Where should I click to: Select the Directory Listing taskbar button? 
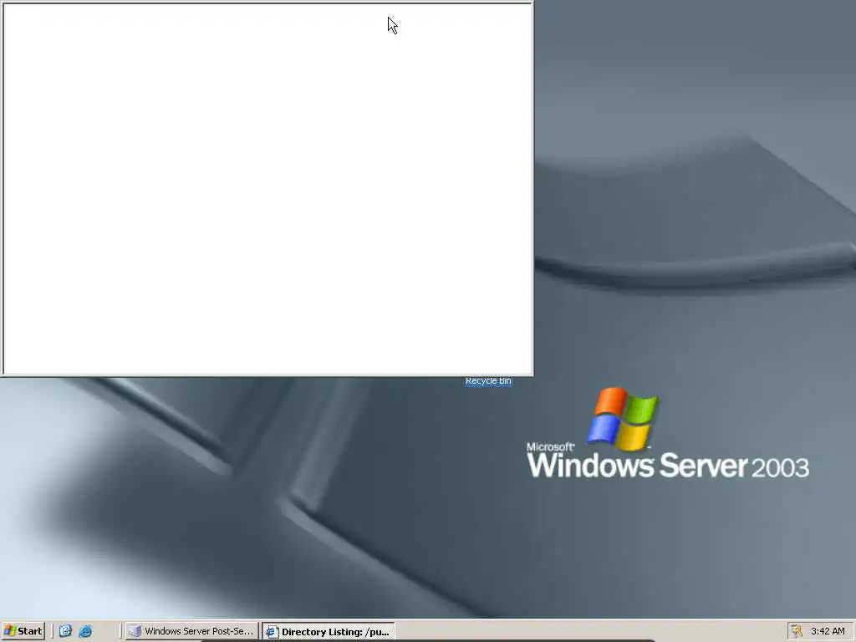coord(328,632)
